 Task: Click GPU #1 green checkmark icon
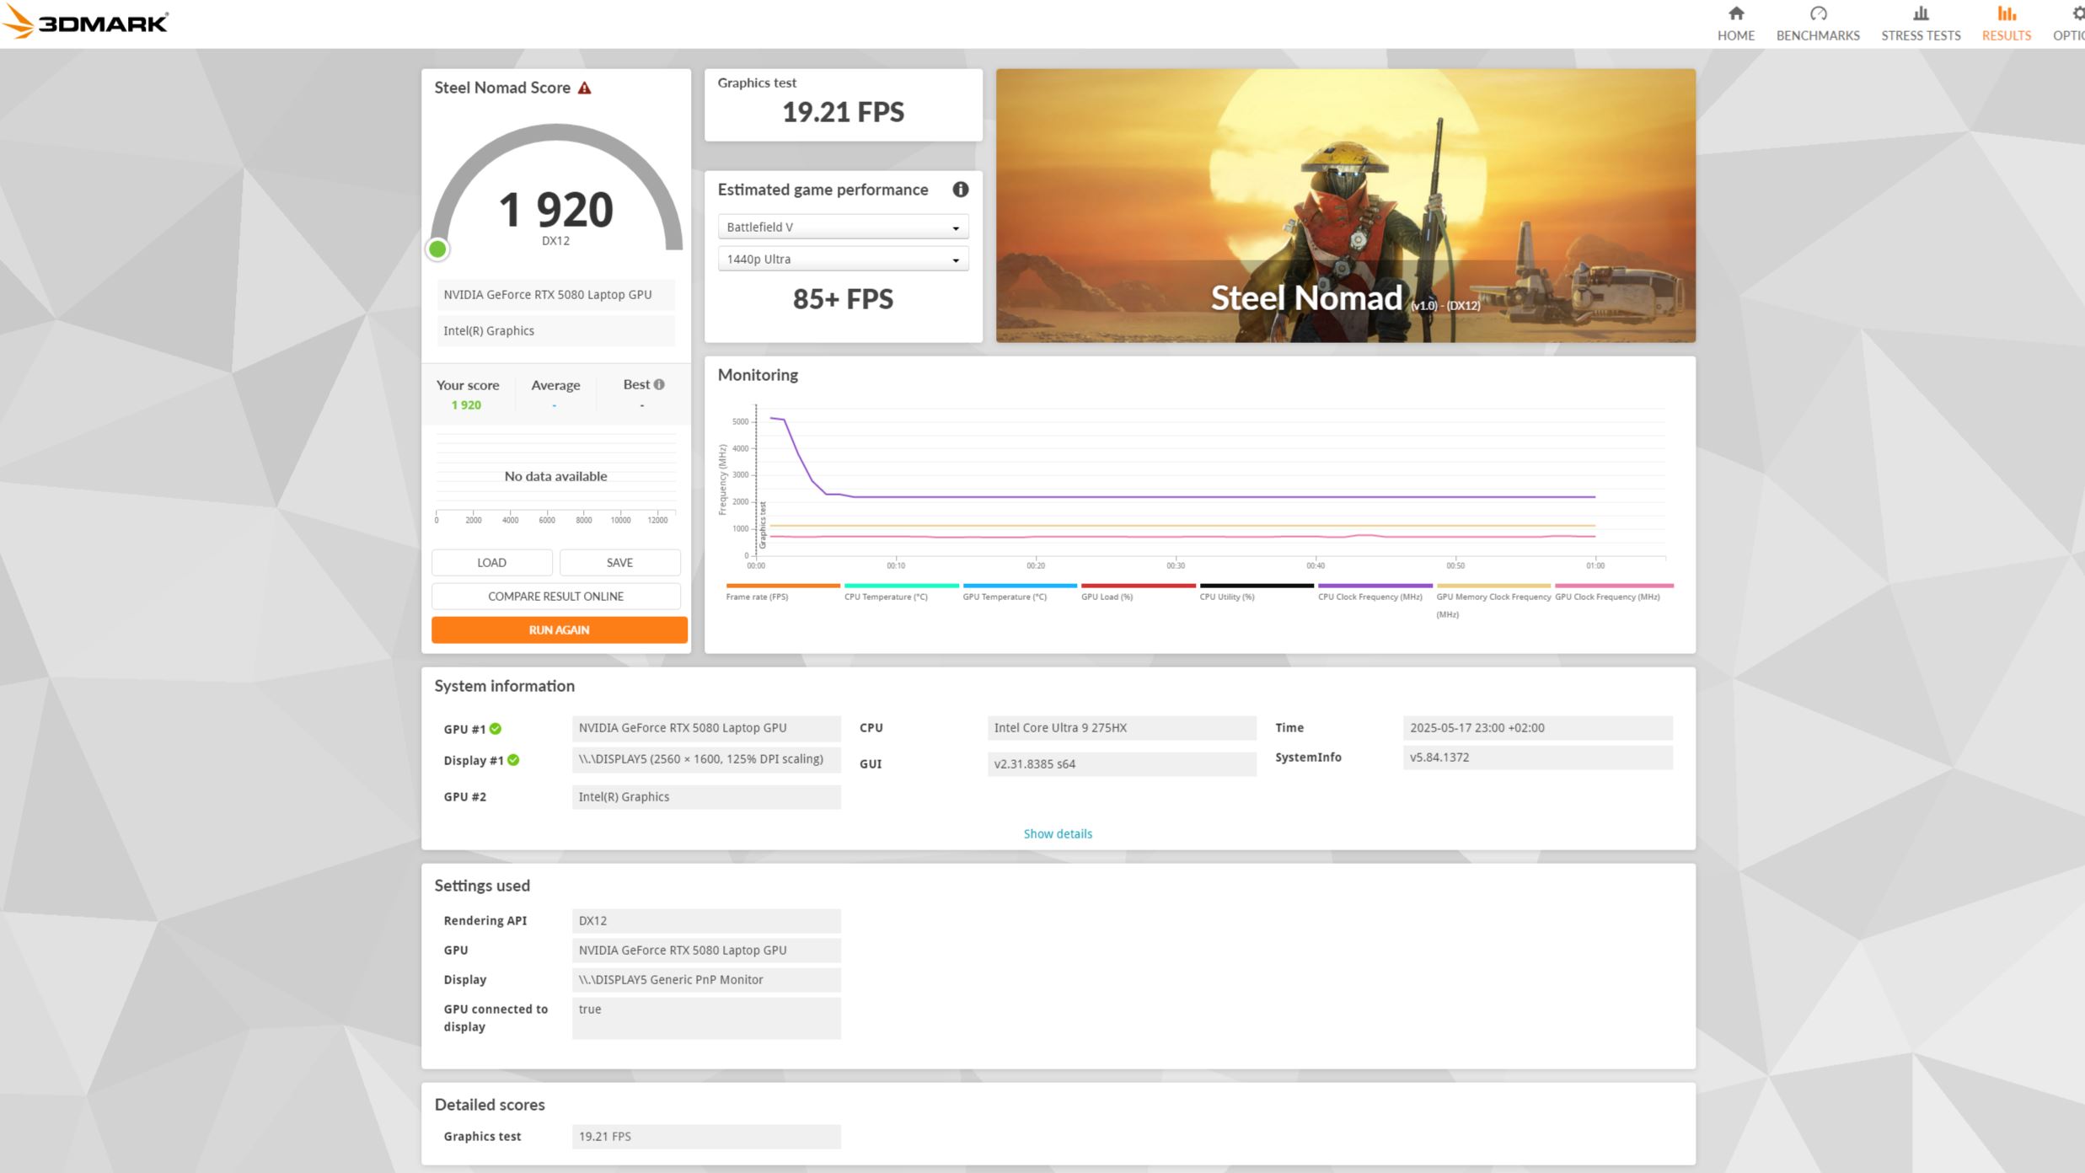tap(496, 729)
